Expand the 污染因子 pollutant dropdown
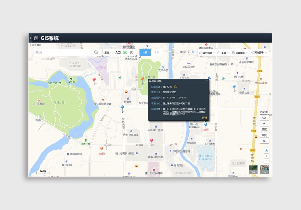Screen dimensions: 301x210 (x=259, y=53)
